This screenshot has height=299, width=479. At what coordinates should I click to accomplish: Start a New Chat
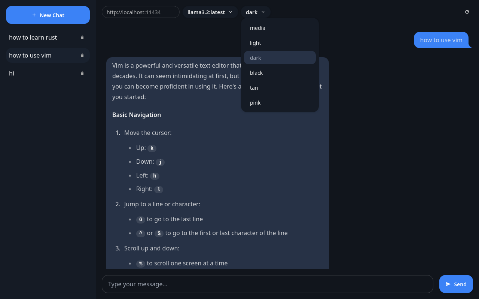click(48, 15)
